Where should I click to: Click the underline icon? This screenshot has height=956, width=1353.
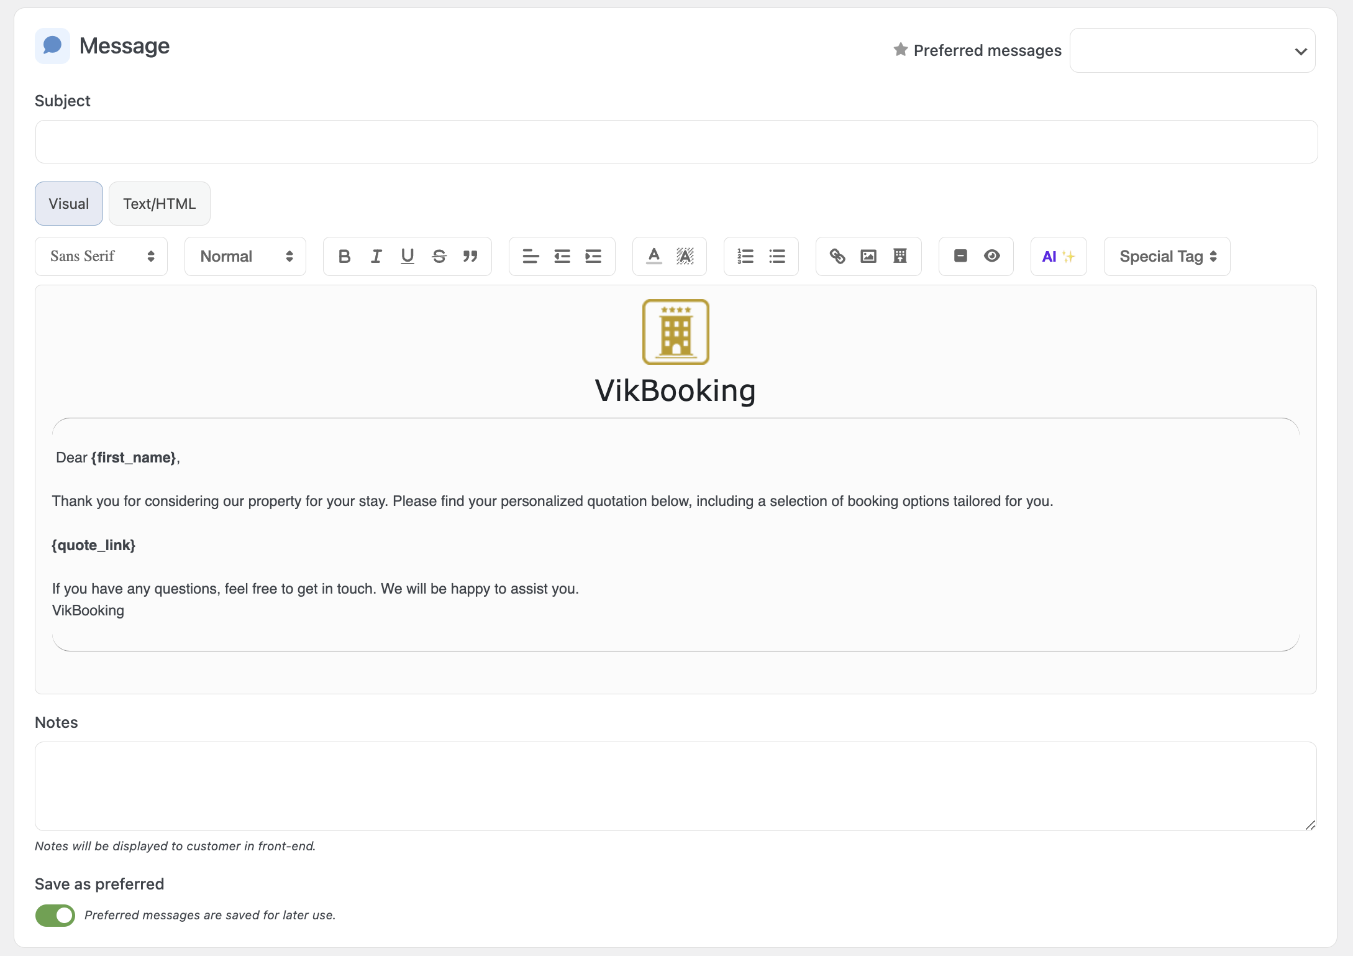pyautogui.click(x=408, y=256)
